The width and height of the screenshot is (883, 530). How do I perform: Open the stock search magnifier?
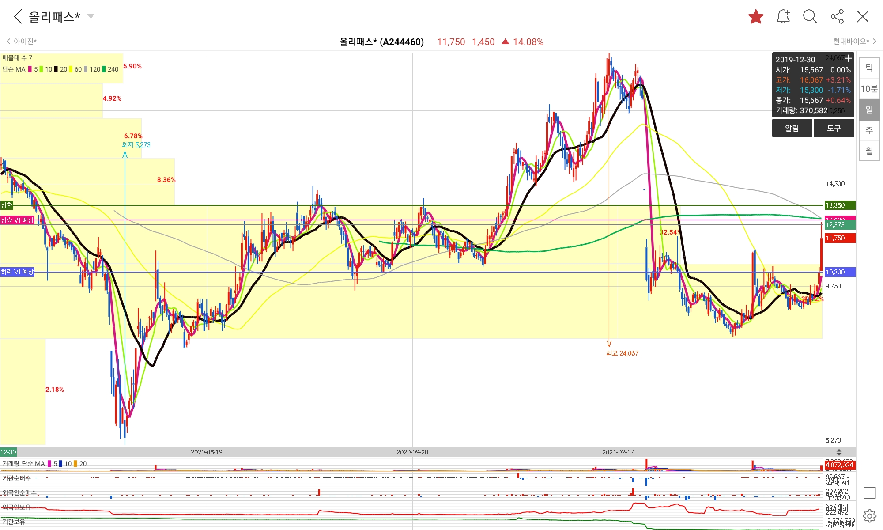(x=810, y=17)
